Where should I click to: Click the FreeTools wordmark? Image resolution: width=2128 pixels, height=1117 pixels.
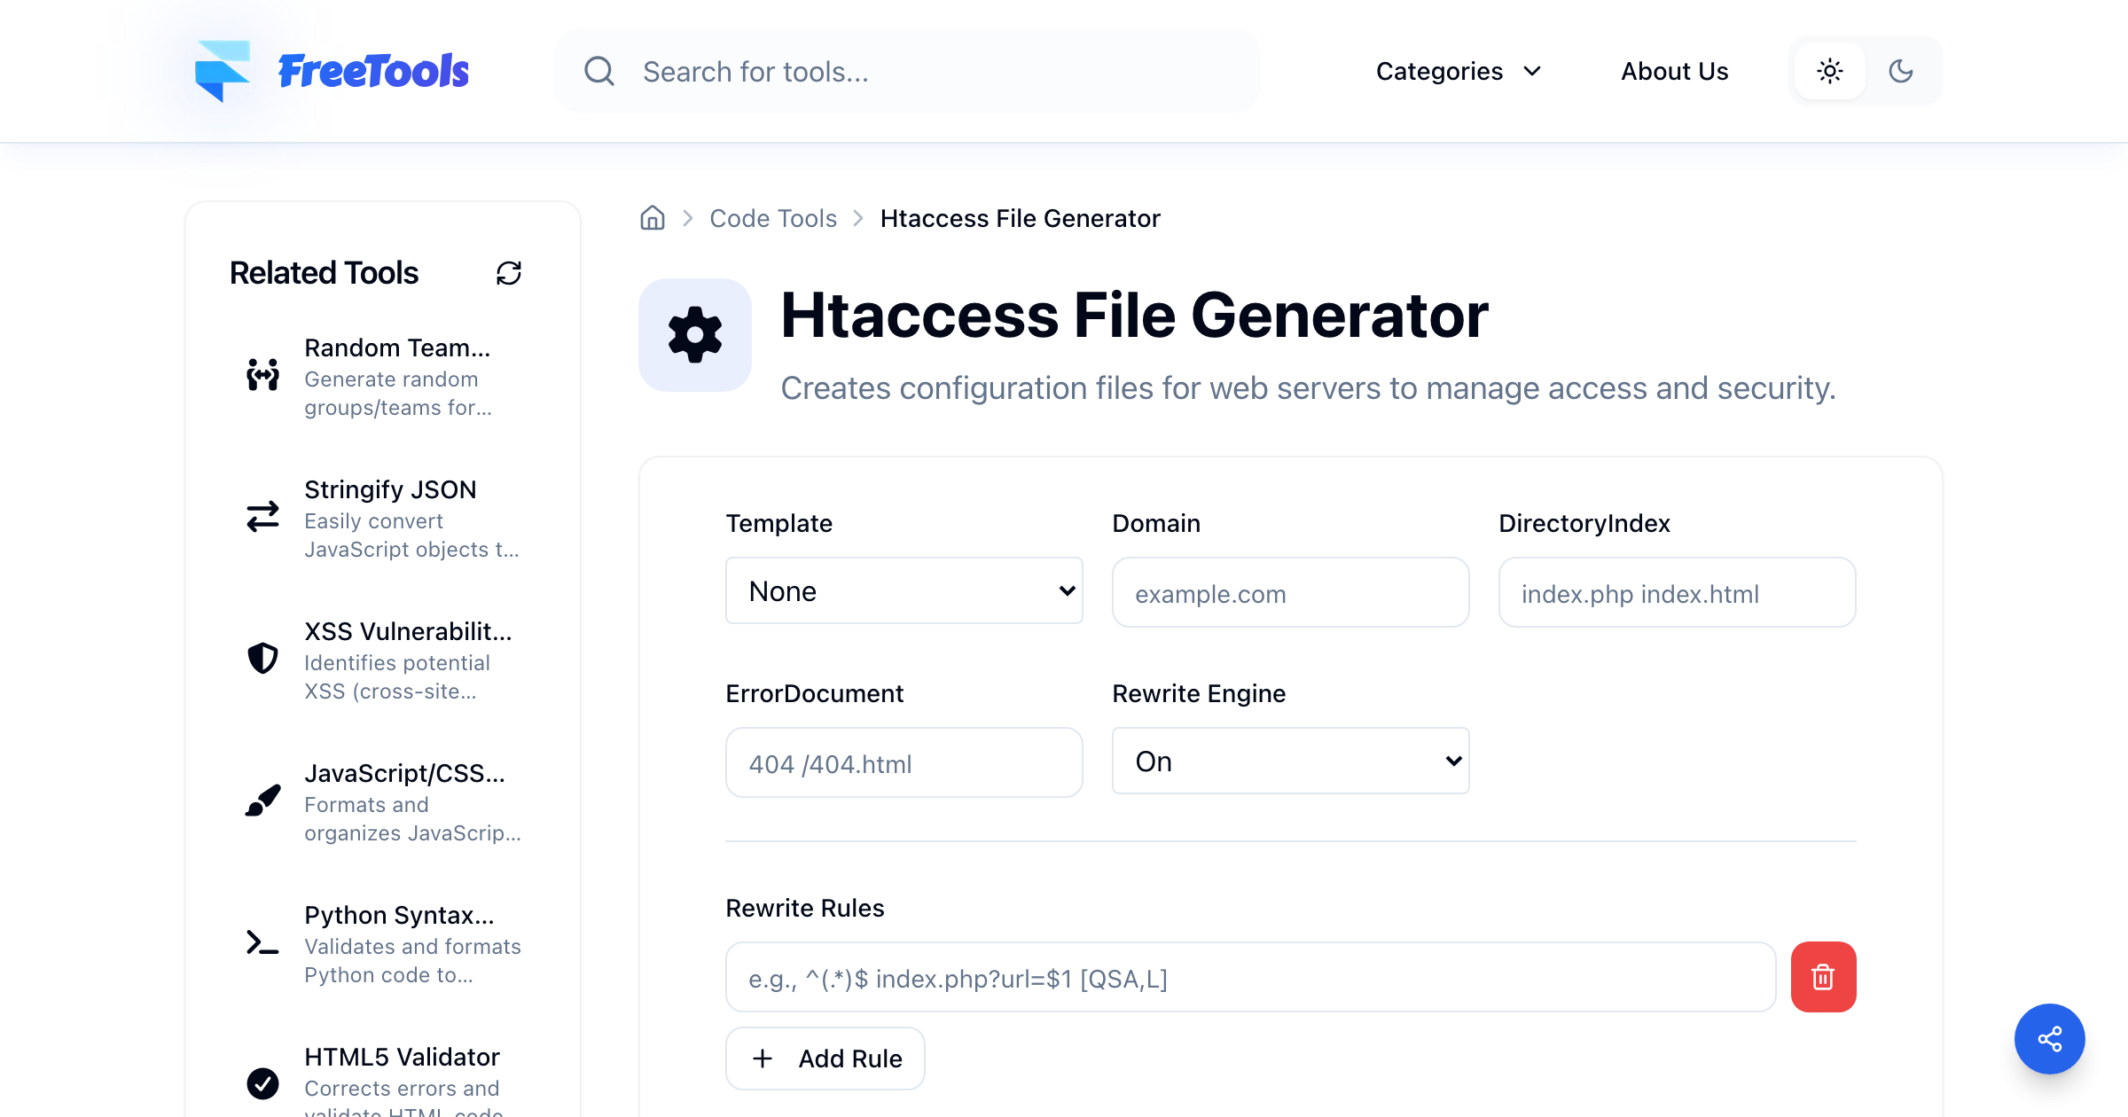click(x=373, y=71)
